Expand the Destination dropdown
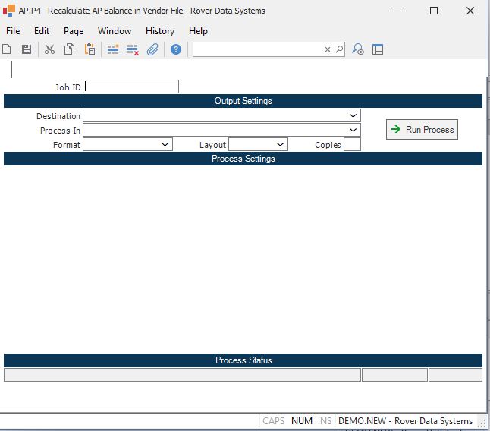Image resolution: width=490 pixels, height=431 pixels. pyautogui.click(x=353, y=116)
